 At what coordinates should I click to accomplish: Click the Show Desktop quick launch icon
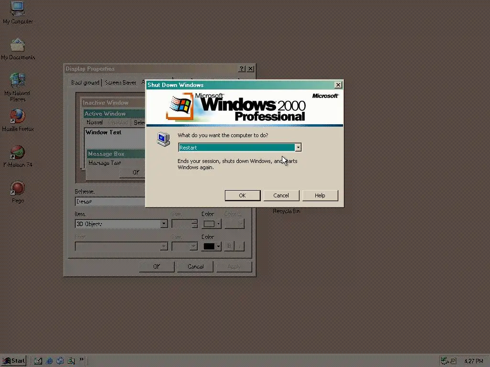[38, 361]
